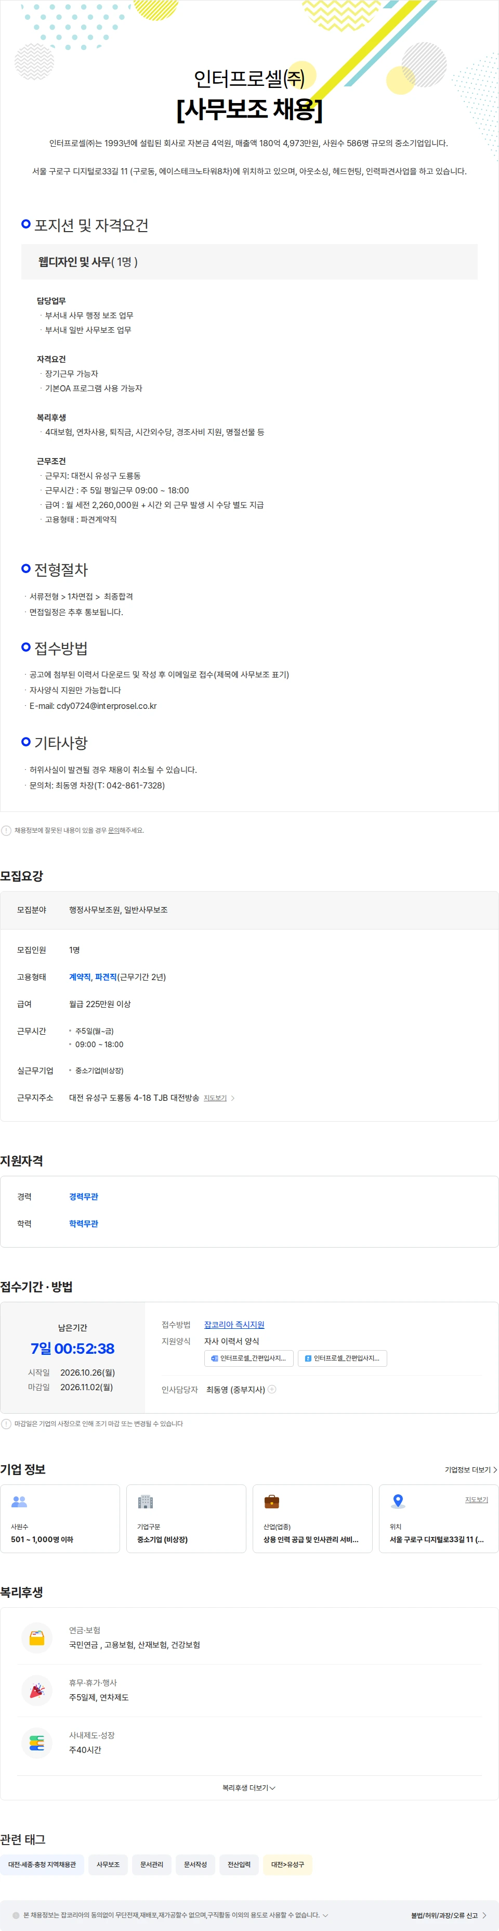This screenshot has height=1931, width=499.
Task: Click the remaining time countdown 7일 00:52:38
Action: tap(73, 1349)
